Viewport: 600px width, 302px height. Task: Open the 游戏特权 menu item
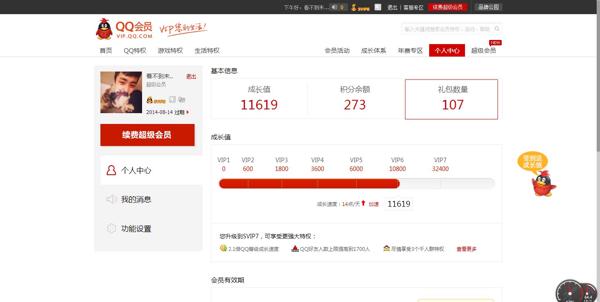(170, 50)
